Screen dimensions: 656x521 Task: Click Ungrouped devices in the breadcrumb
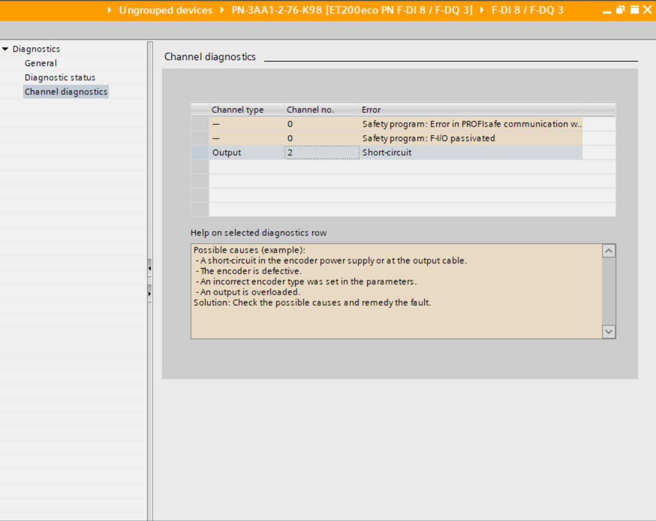(166, 10)
